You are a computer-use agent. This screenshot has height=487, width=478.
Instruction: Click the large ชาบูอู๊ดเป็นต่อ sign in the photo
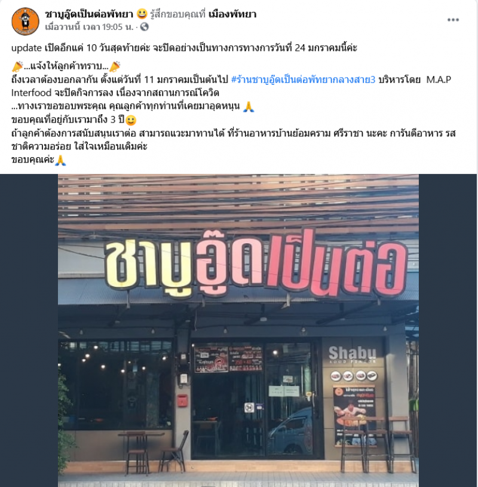point(256,264)
